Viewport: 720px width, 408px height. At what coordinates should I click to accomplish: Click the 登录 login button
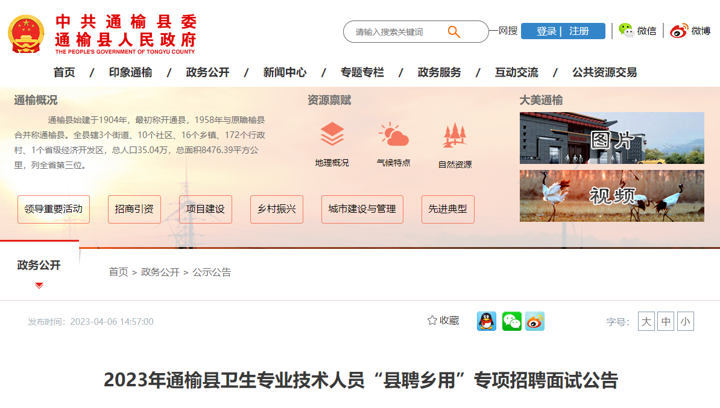[546, 31]
